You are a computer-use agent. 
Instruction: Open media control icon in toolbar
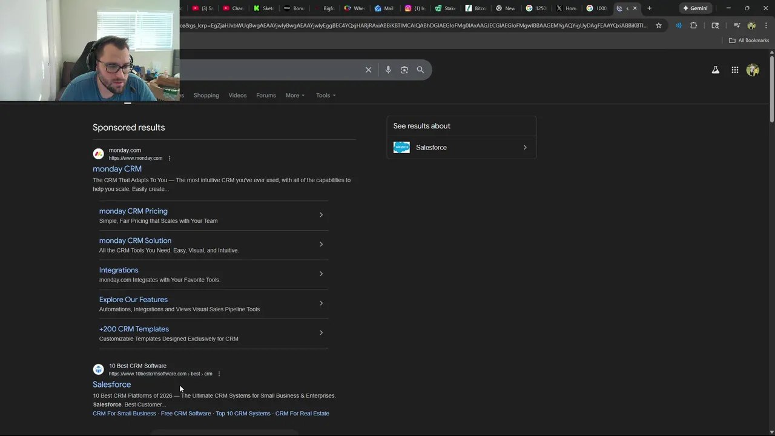click(x=737, y=25)
